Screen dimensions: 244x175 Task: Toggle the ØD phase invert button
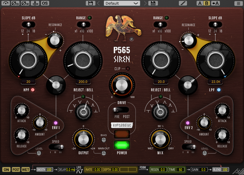(15, 3)
